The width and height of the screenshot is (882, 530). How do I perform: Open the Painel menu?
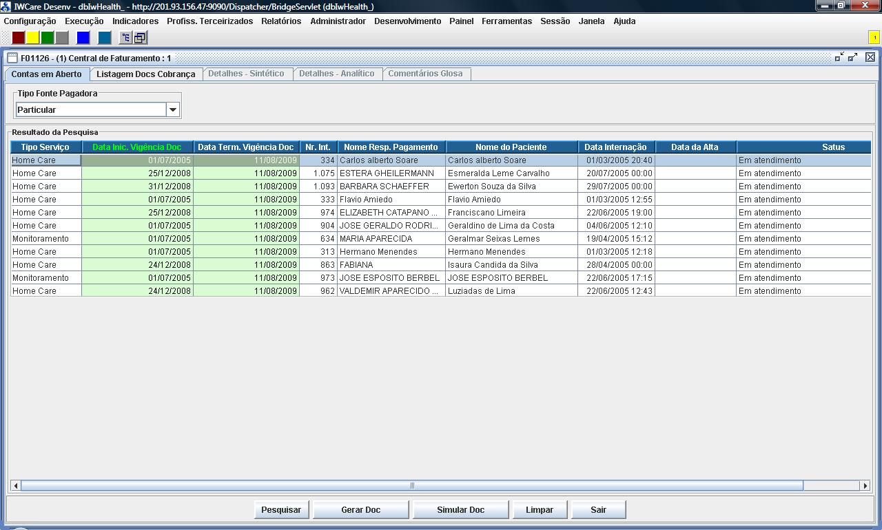[462, 21]
